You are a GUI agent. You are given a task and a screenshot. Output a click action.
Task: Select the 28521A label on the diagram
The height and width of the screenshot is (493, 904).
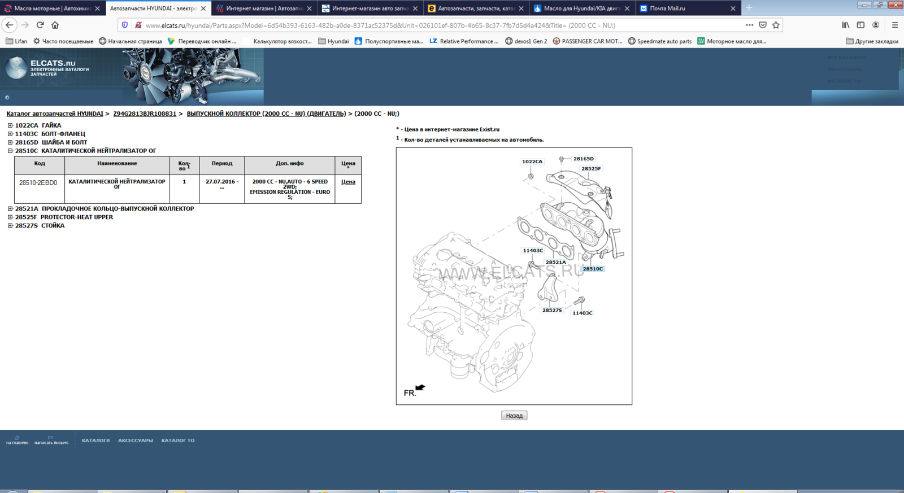coord(555,262)
